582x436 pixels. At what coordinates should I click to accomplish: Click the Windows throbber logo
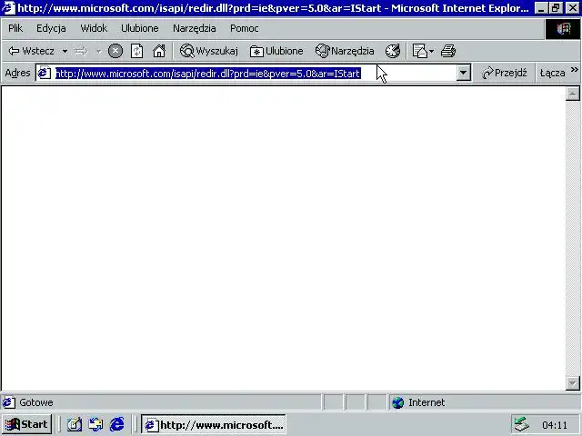(x=563, y=28)
